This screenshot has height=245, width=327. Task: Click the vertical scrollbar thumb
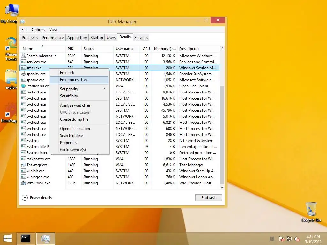[222, 135]
